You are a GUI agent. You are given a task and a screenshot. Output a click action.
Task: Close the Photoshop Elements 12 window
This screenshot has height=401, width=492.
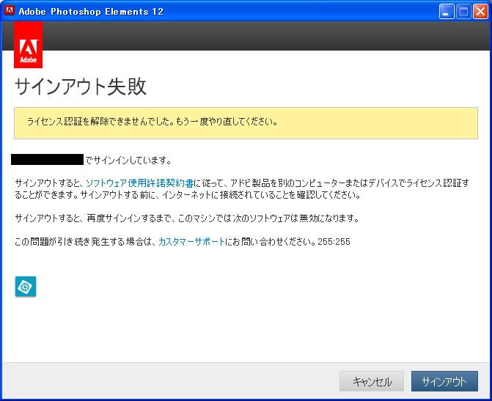[480, 12]
